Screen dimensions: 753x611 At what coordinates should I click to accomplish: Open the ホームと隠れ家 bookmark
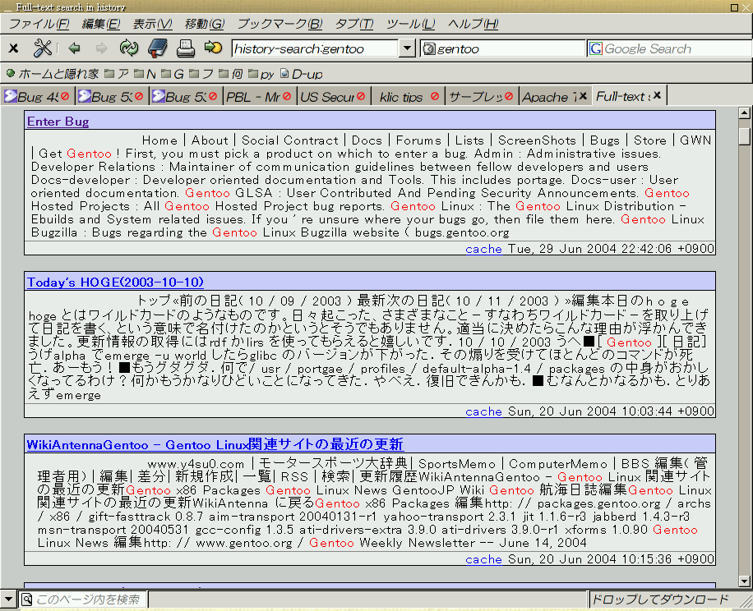tap(53, 74)
